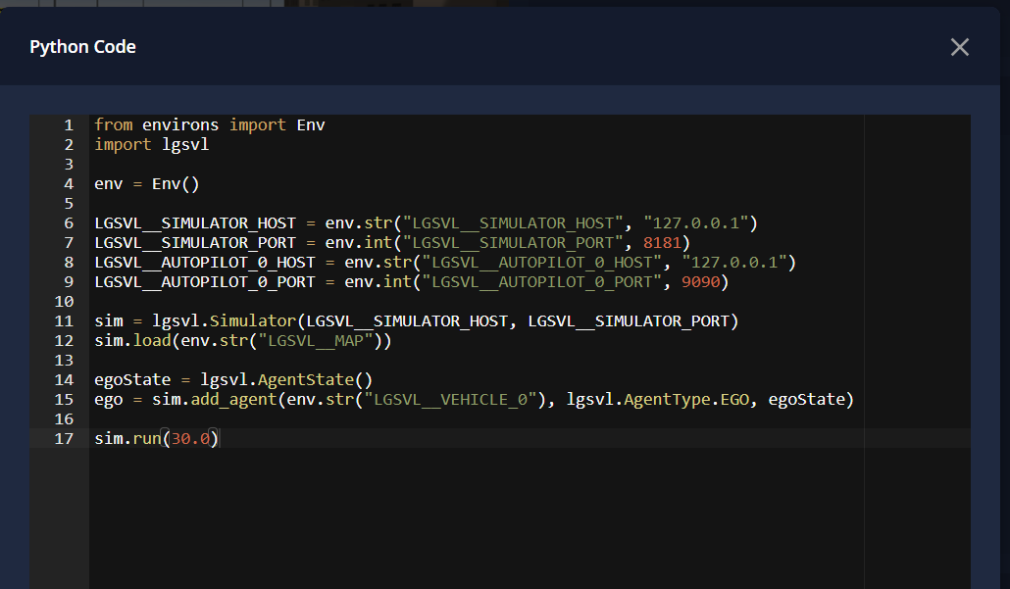Click the port value 8181
This screenshot has height=589, width=1010.
point(662,243)
